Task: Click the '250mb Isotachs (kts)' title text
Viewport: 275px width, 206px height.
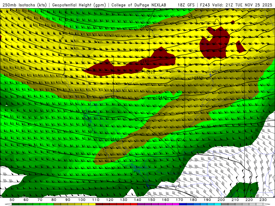Action: 24,5
